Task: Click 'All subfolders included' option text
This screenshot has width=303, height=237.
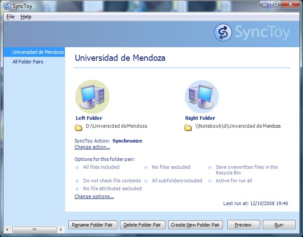Action: pos(177,181)
